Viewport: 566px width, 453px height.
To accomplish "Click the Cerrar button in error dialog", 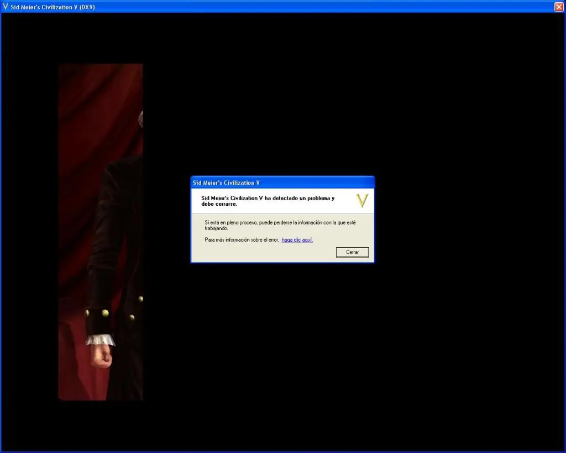I will coord(352,252).
